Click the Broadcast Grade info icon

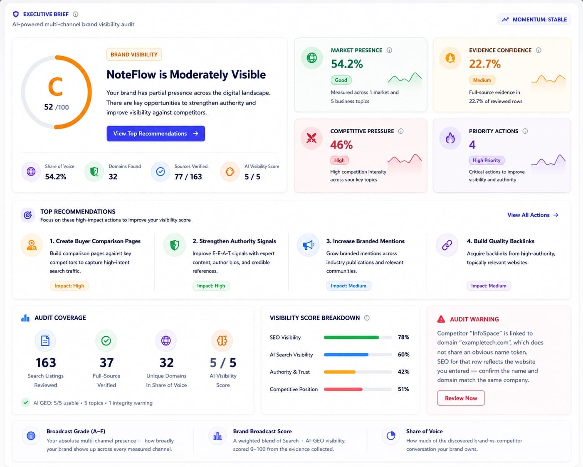(31, 436)
